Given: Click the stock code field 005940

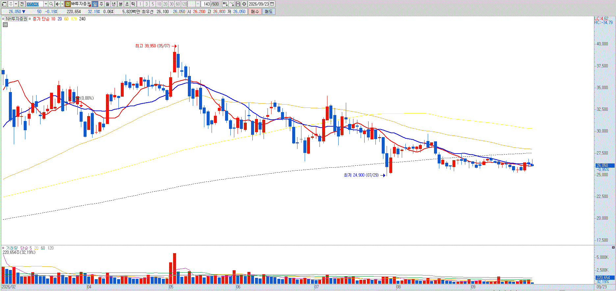Looking at the screenshot, I should click(x=35, y=4).
